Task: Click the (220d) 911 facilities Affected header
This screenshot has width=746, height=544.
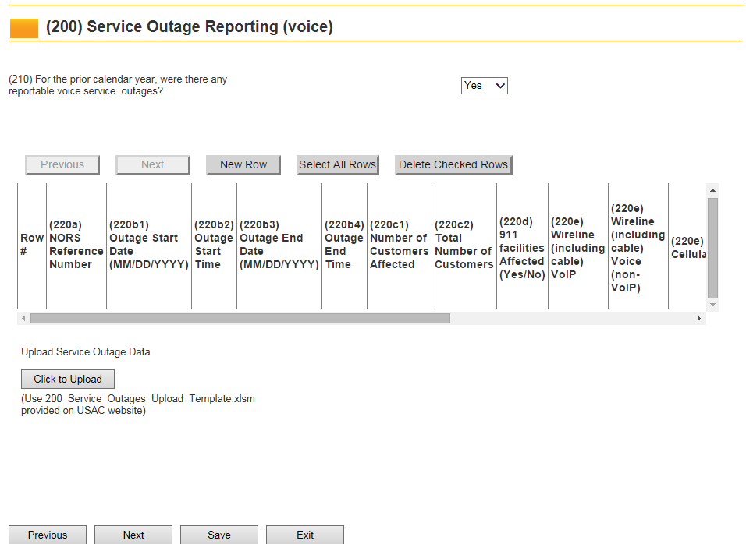Action: click(x=522, y=248)
